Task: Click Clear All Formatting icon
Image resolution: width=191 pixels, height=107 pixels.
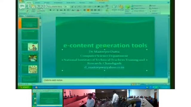Action: (79, 7)
